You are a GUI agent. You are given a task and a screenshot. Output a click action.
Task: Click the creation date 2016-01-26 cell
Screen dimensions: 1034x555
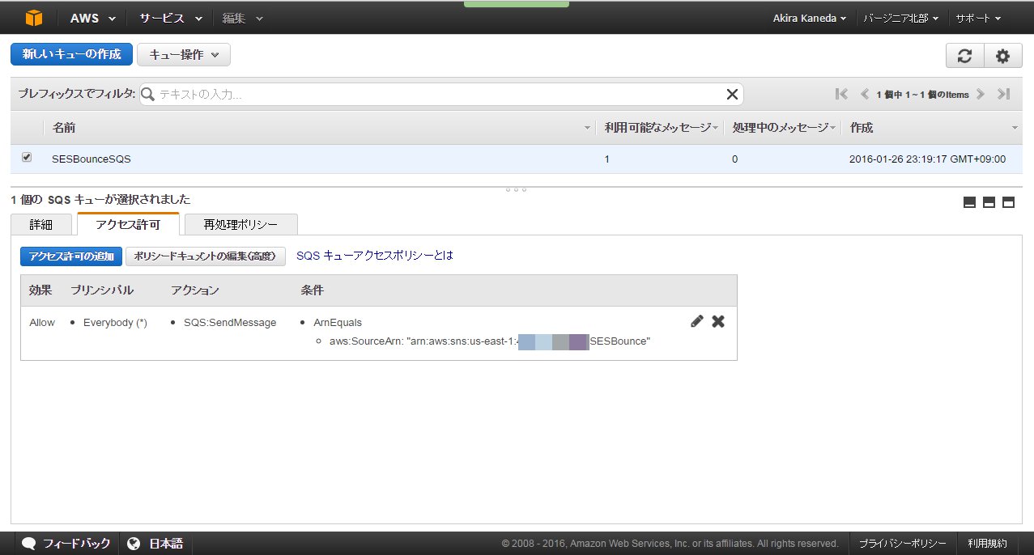click(928, 159)
